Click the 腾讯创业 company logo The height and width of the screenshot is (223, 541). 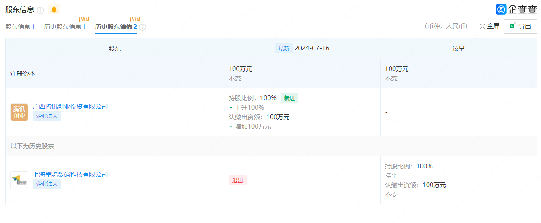point(19,112)
